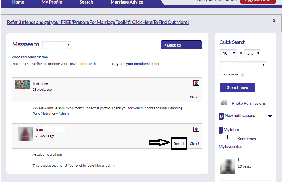Click the Report link on message
This screenshot has height=182, width=284.
point(179,144)
